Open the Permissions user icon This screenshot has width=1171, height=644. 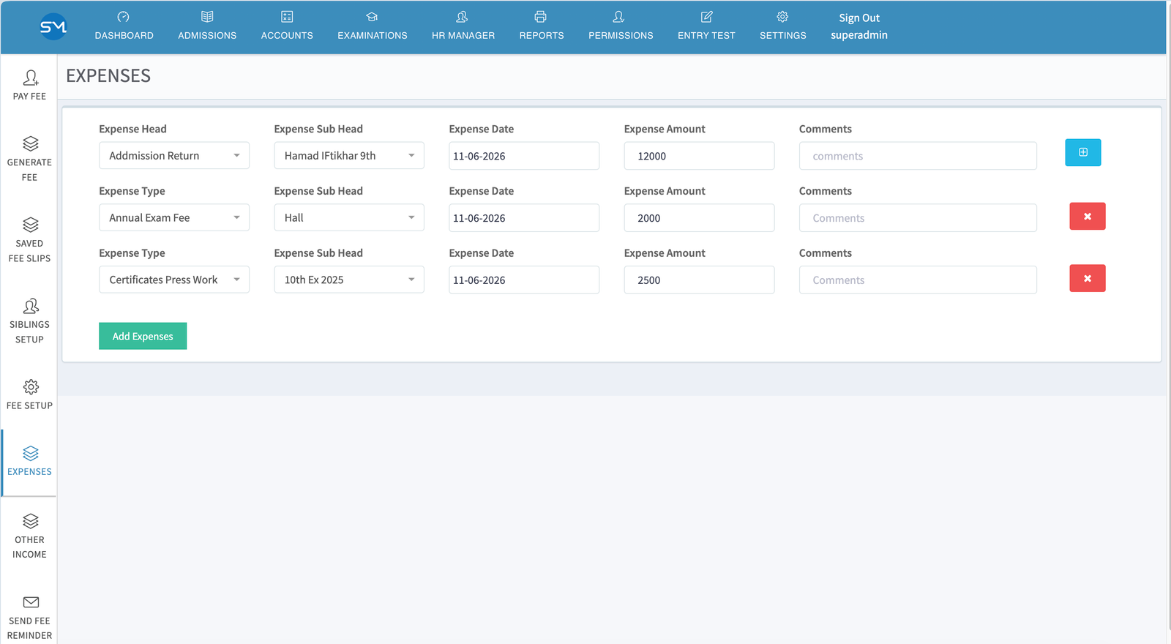(x=619, y=17)
